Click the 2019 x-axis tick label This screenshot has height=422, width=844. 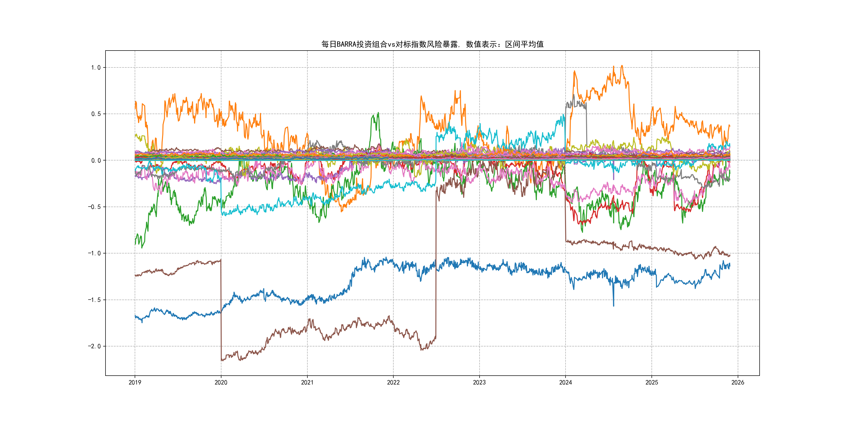tap(135, 382)
